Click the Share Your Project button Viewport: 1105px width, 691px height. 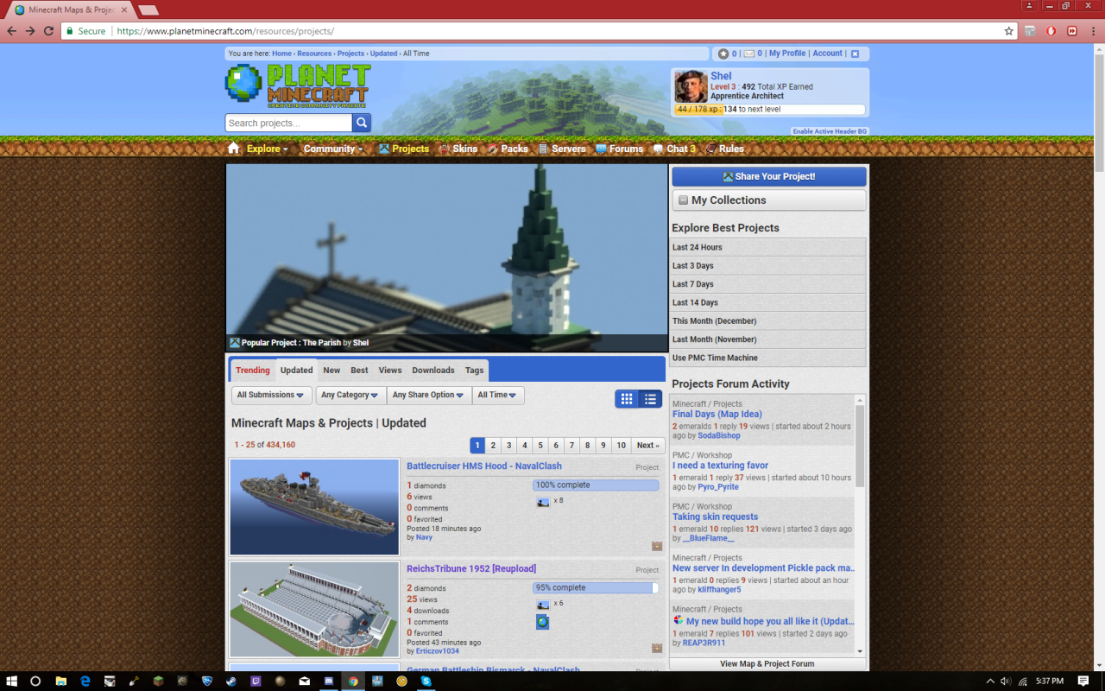point(768,176)
